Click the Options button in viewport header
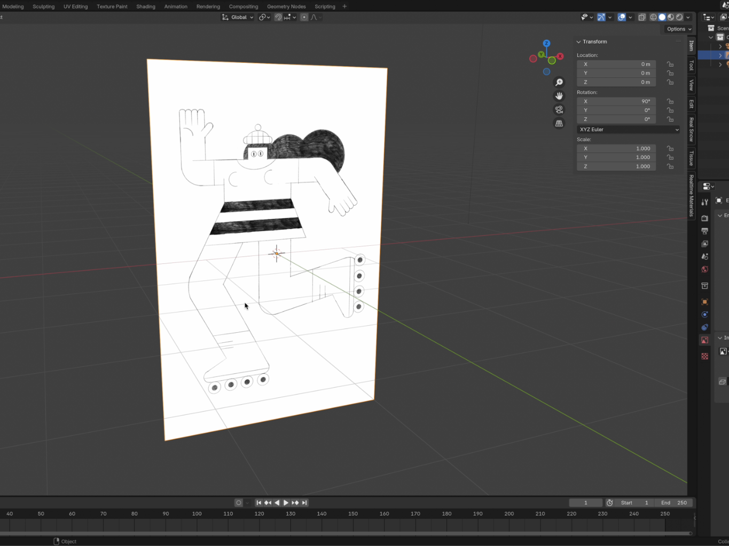The image size is (729, 546). coord(679,29)
